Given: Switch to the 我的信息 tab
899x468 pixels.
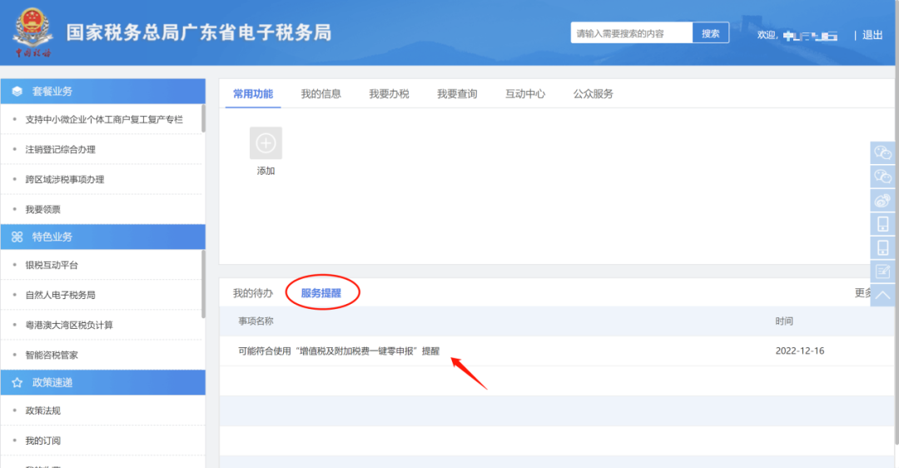Looking at the screenshot, I should pos(320,94).
